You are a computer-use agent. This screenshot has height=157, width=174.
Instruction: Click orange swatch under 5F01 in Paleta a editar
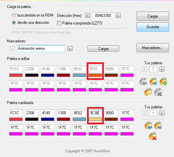[95, 75]
